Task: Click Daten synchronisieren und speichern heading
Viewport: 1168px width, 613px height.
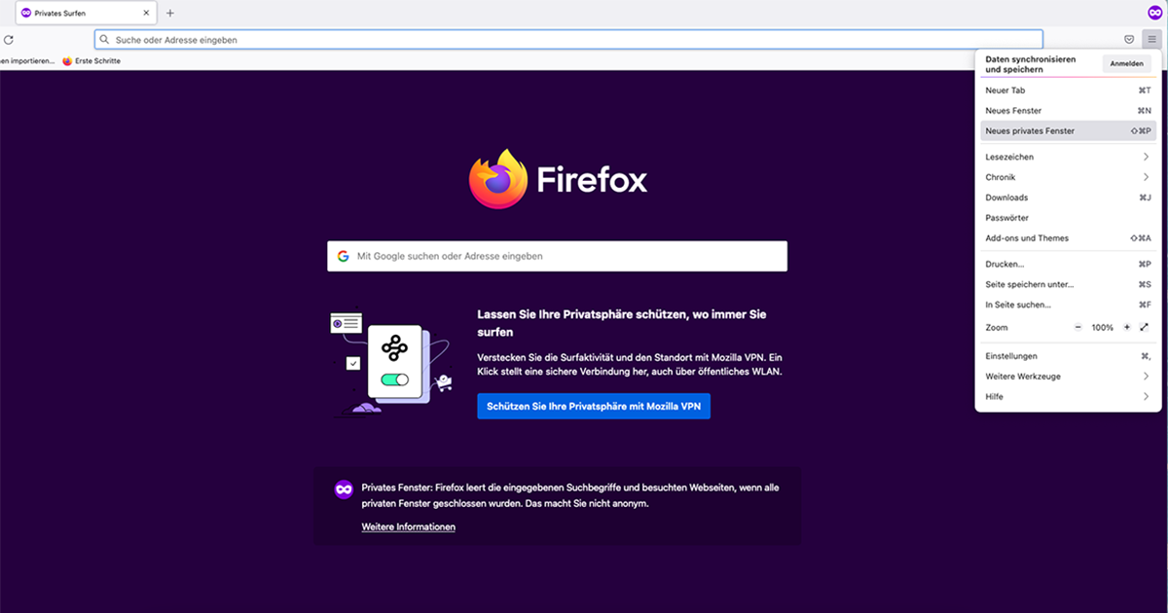Action: 1031,64
